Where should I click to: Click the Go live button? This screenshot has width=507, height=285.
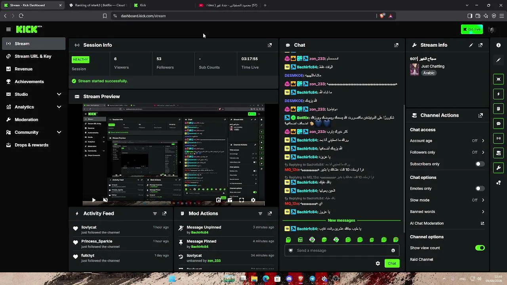472,29
